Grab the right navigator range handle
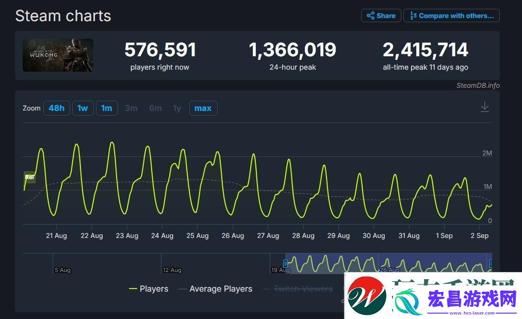This screenshot has height=319, width=522. coord(491,264)
